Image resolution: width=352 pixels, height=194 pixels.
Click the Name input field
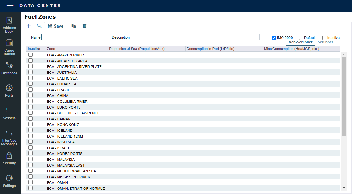coord(73,37)
